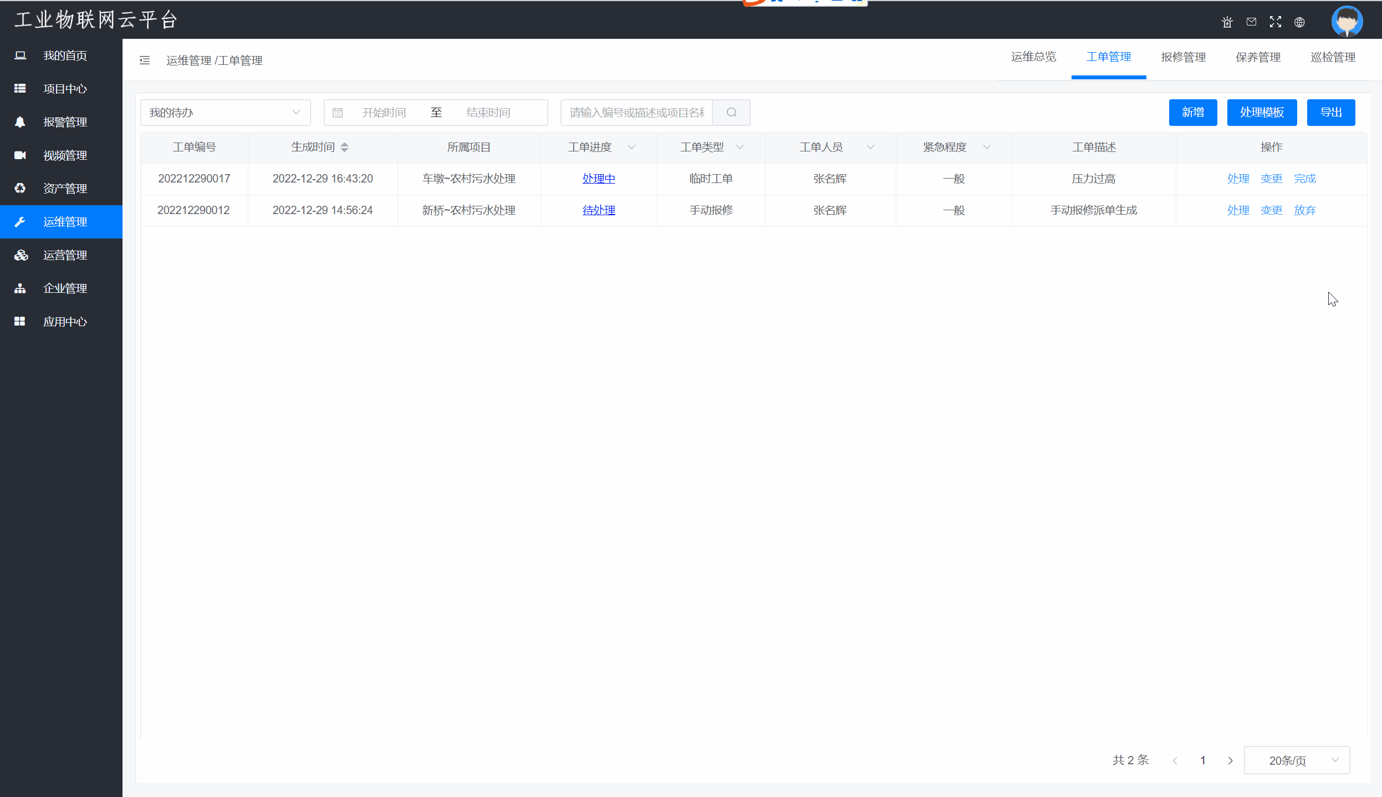The image size is (1382, 797).
Task: Collapse sidebar with the hamburger icon
Action: [x=145, y=60]
